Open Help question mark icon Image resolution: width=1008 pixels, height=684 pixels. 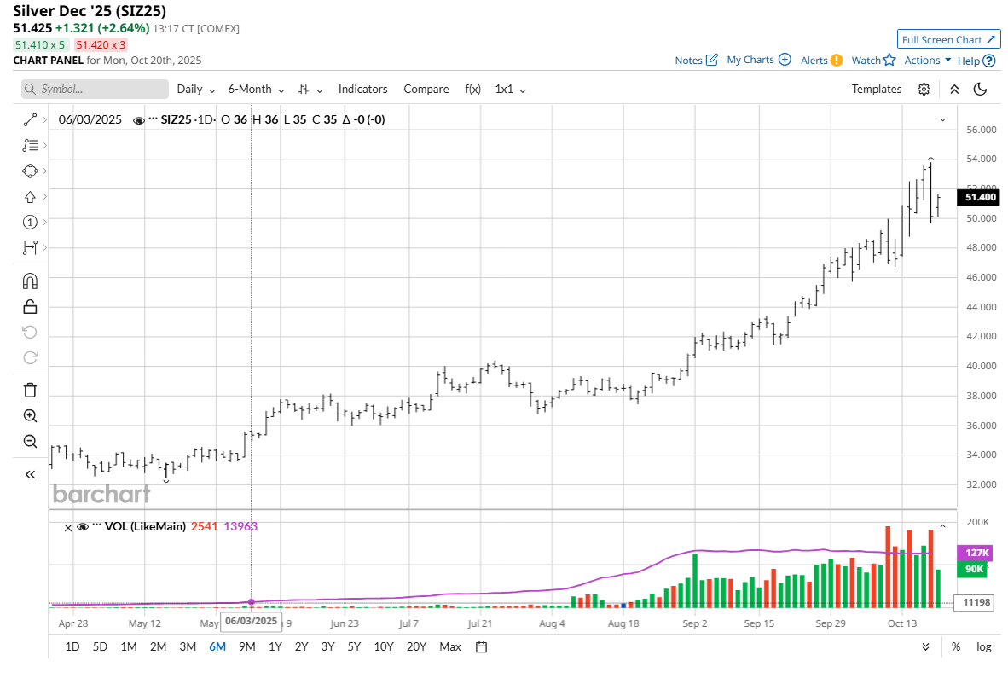pyautogui.click(x=989, y=61)
